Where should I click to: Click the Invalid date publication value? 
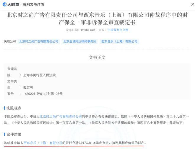pos(88,30)
